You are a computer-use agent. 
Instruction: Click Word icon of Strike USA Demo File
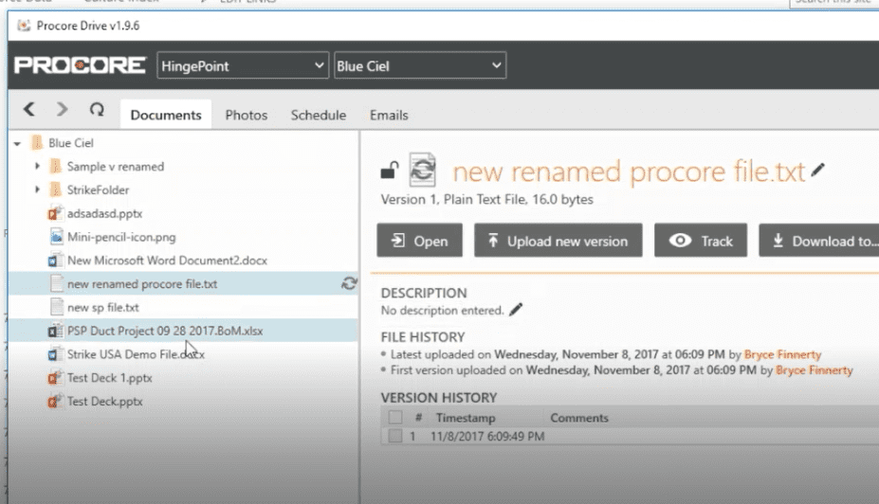click(x=55, y=354)
